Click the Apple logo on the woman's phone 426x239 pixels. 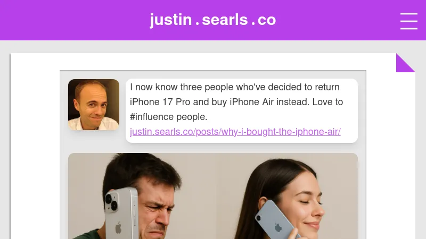[277, 227]
